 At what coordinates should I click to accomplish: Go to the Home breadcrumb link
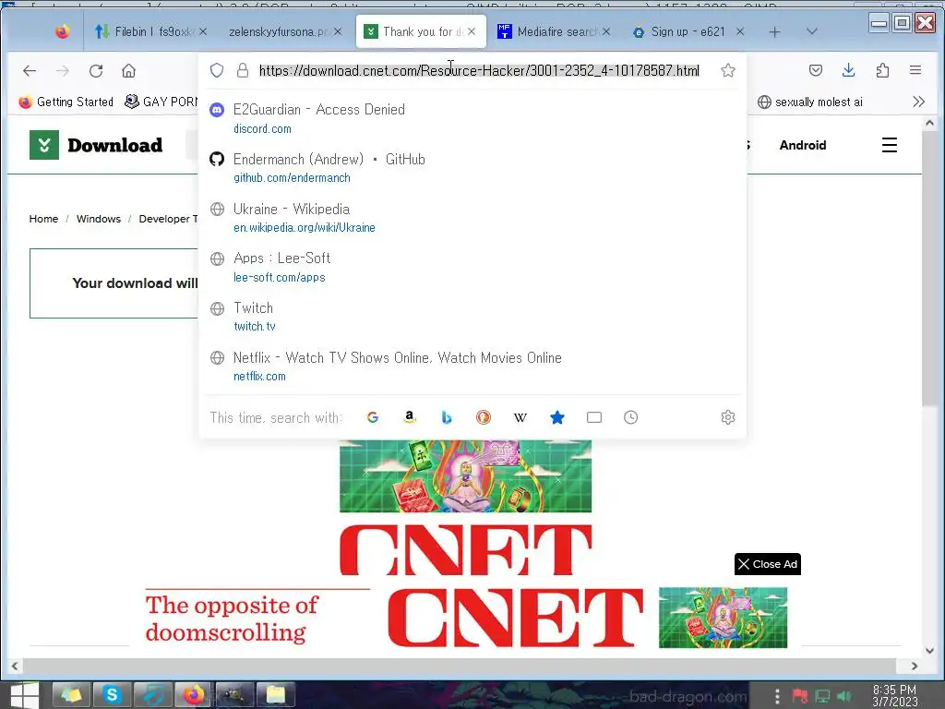43,219
